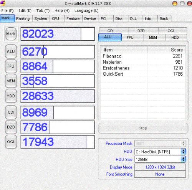Click the orange minimize window button

click(175, 3)
